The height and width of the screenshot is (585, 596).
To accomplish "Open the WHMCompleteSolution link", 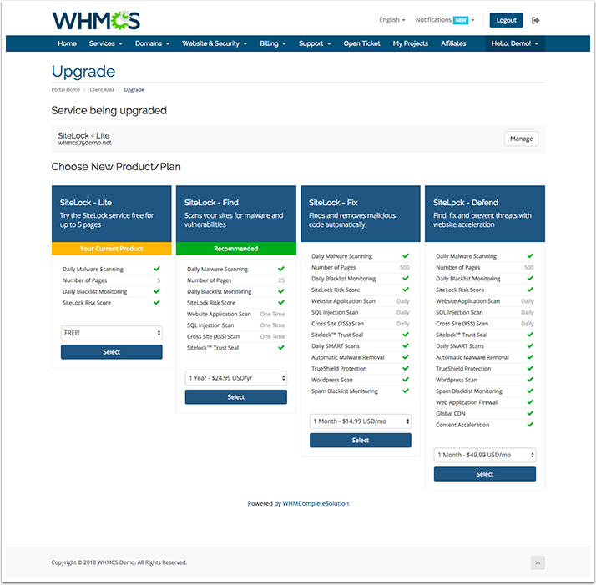I will pyautogui.click(x=316, y=503).
